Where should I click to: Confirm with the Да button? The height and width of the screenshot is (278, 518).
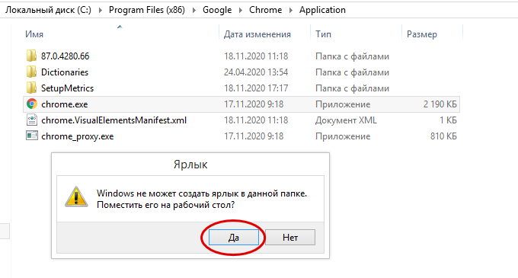click(234, 238)
